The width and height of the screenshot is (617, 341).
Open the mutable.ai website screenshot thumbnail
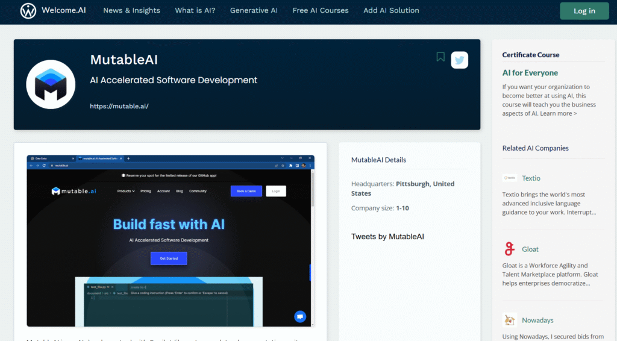point(171,241)
